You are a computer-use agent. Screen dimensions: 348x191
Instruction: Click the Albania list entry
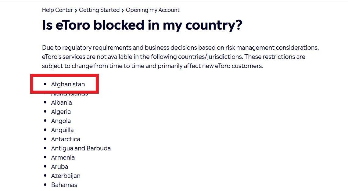pos(61,103)
